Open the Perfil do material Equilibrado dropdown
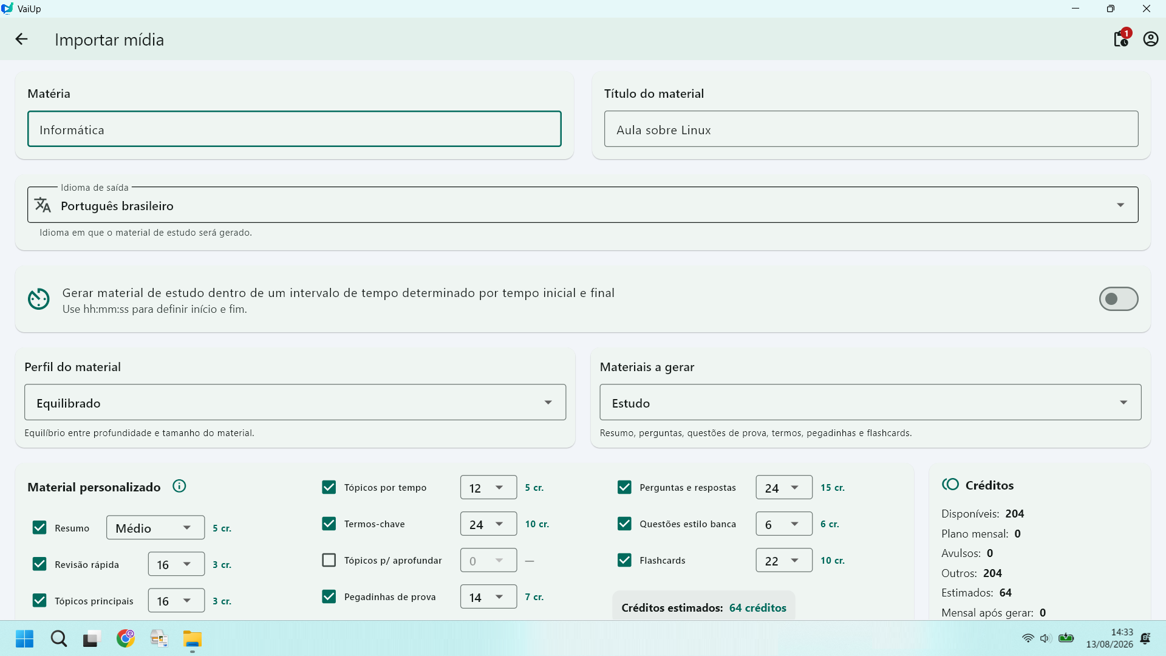The height and width of the screenshot is (656, 1166). [x=295, y=402]
